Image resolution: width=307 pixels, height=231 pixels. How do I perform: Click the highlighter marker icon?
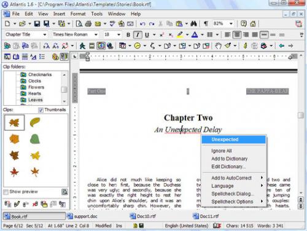pos(180,35)
